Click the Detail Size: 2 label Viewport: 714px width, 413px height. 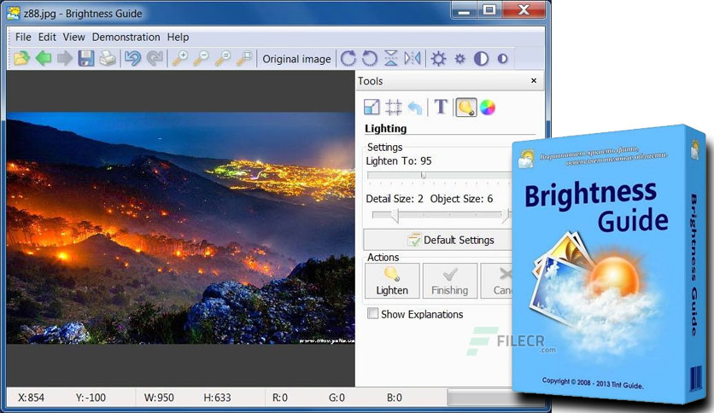[395, 199]
